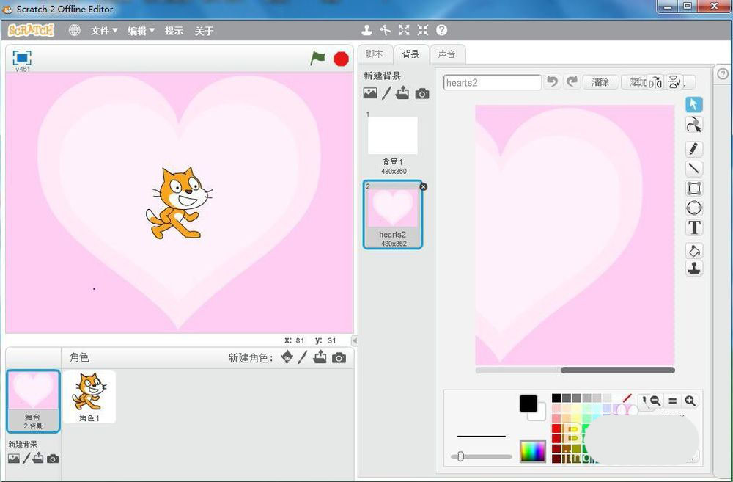Click the green flag to start
The height and width of the screenshot is (482, 733).
click(x=318, y=59)
